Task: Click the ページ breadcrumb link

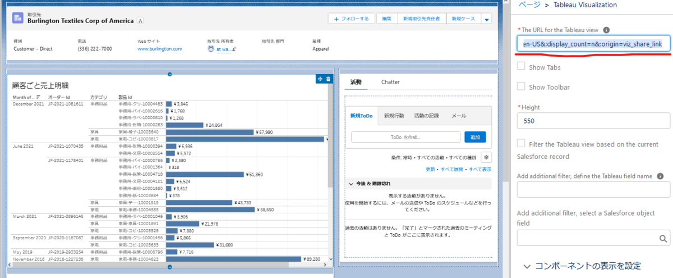Action: coord(529,4)
